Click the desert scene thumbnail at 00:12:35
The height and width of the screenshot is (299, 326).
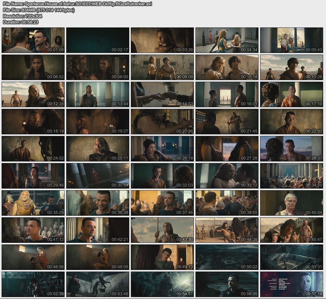pyautogui.click(x=33, y=94)
